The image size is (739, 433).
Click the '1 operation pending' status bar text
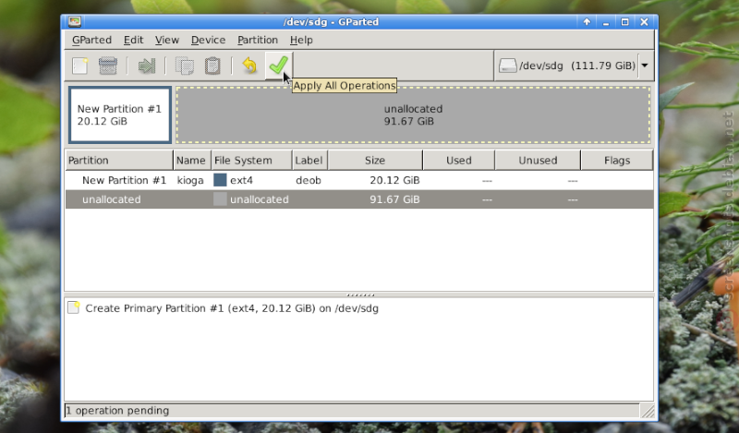117,411
